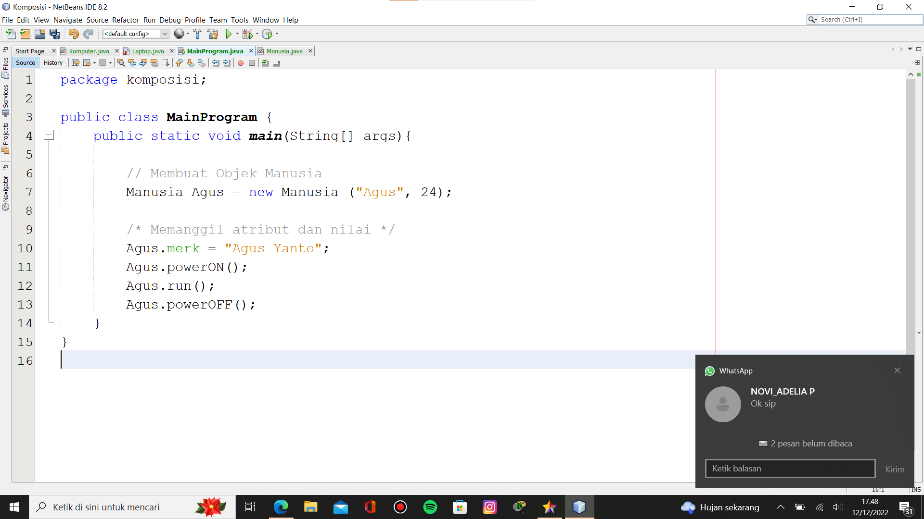Click the Find Selection magnifier icon
Viewport: 924px width, 519px height.
click(121, 63)
